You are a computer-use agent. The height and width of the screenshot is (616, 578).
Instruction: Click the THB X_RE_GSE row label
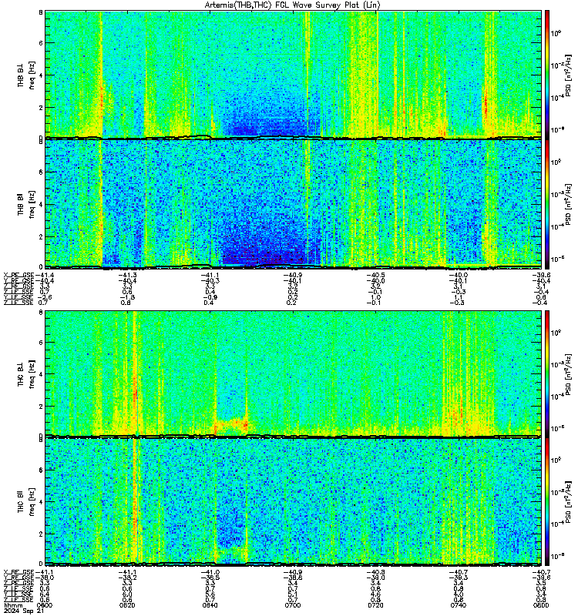tap(18, 275)
